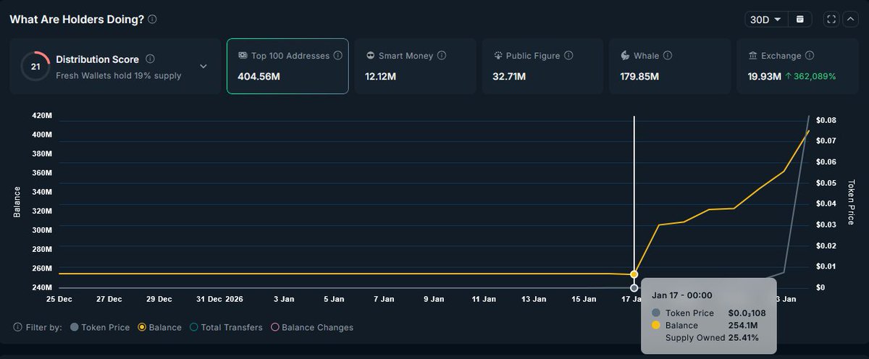Click the Jan 17 token price point
The width and height of the screenshot is (869, 359).
tap(634, 288)
